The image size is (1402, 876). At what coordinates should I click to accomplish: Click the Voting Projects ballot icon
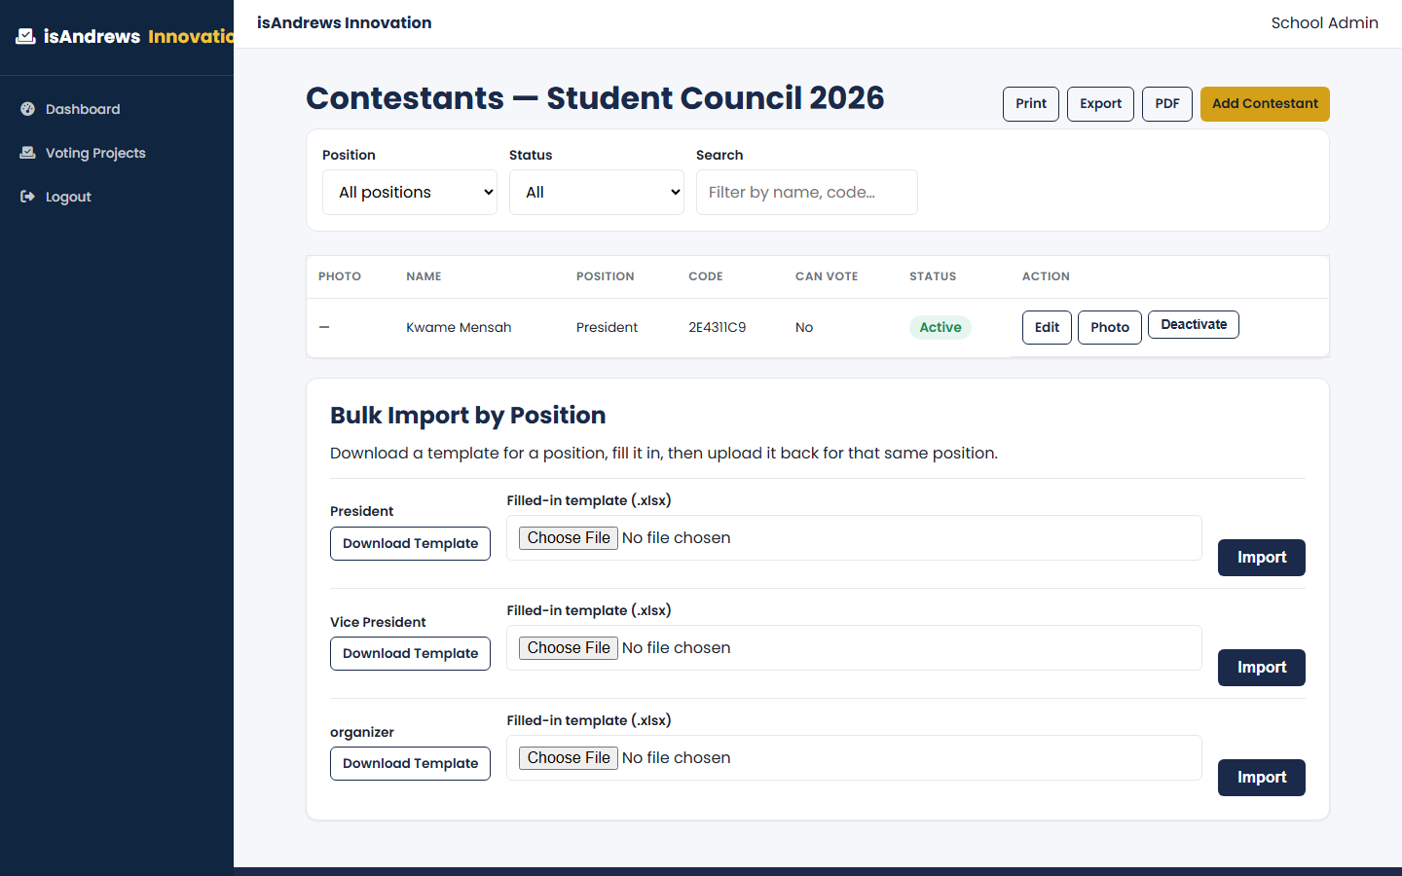(27, 153)
